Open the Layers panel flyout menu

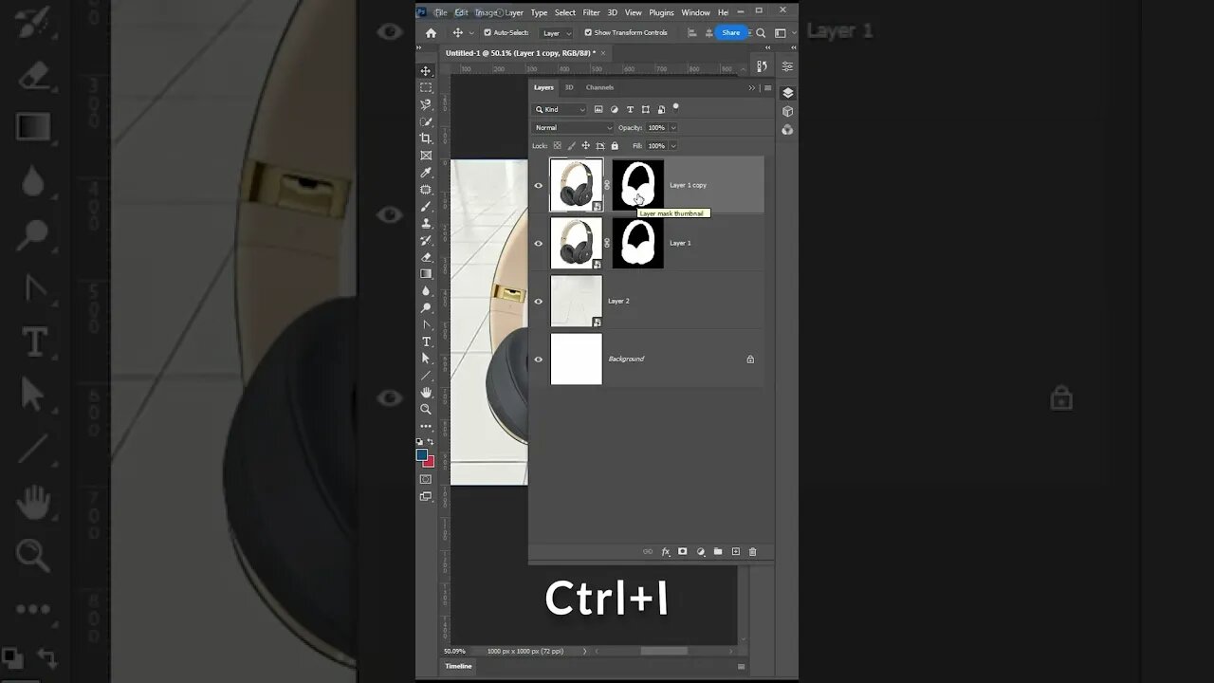[767, 87]
